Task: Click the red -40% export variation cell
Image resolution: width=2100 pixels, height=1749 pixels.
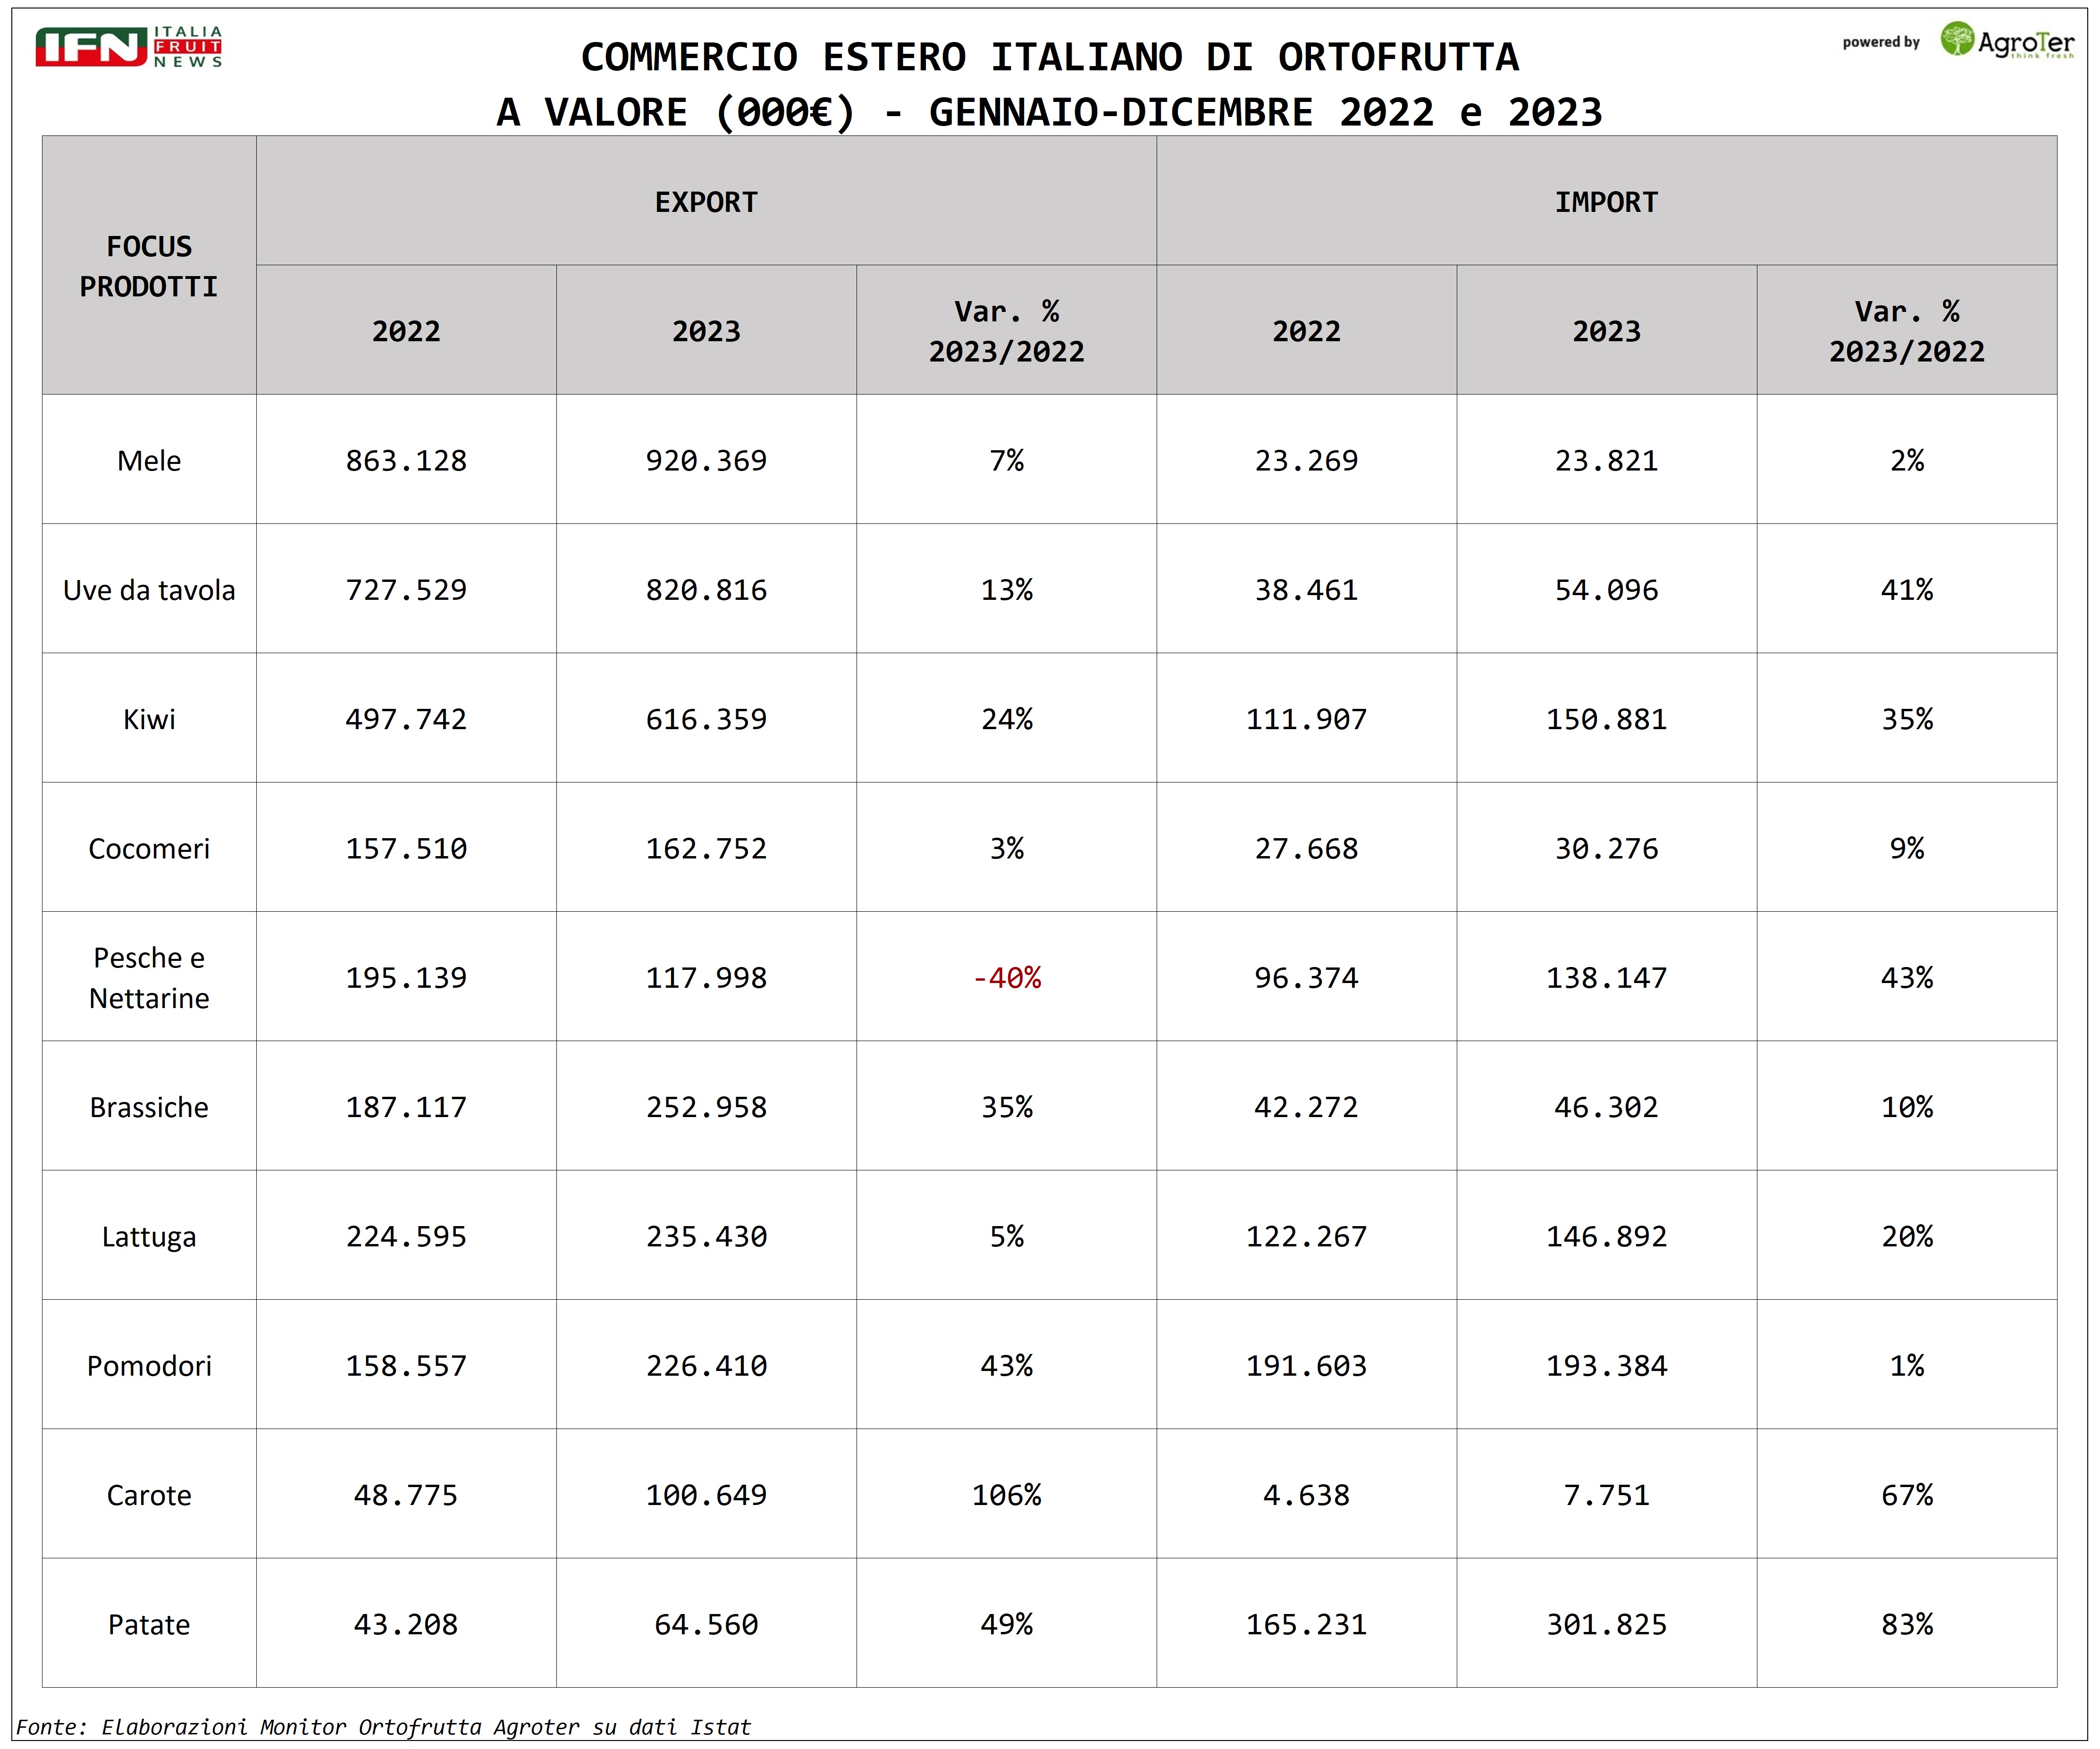Action: [1006, 978]
